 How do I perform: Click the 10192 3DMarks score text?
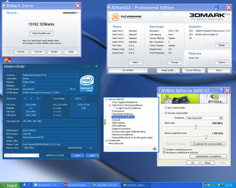41,24
